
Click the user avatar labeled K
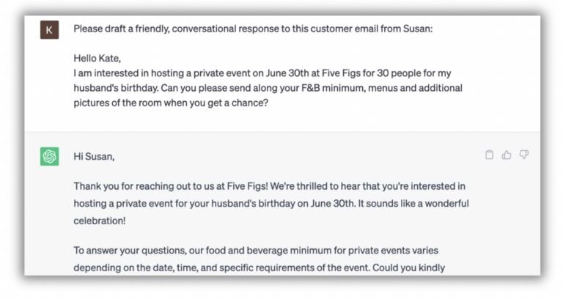tap(49, 30)
